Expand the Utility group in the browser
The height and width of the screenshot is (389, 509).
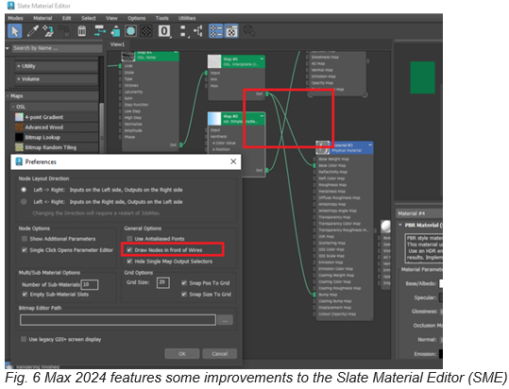pos(57,66)
